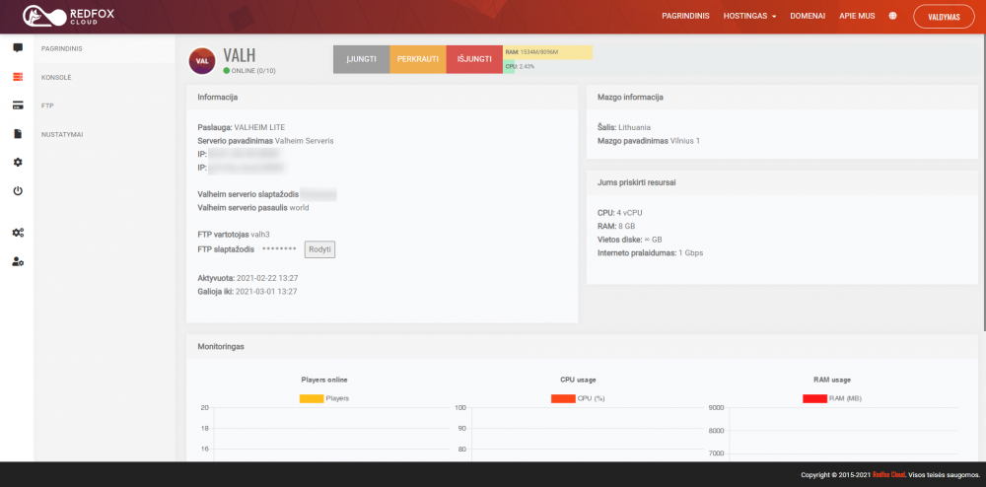Click the Monitoringas section header
986x487 pixels.
(x=221, y=346)
